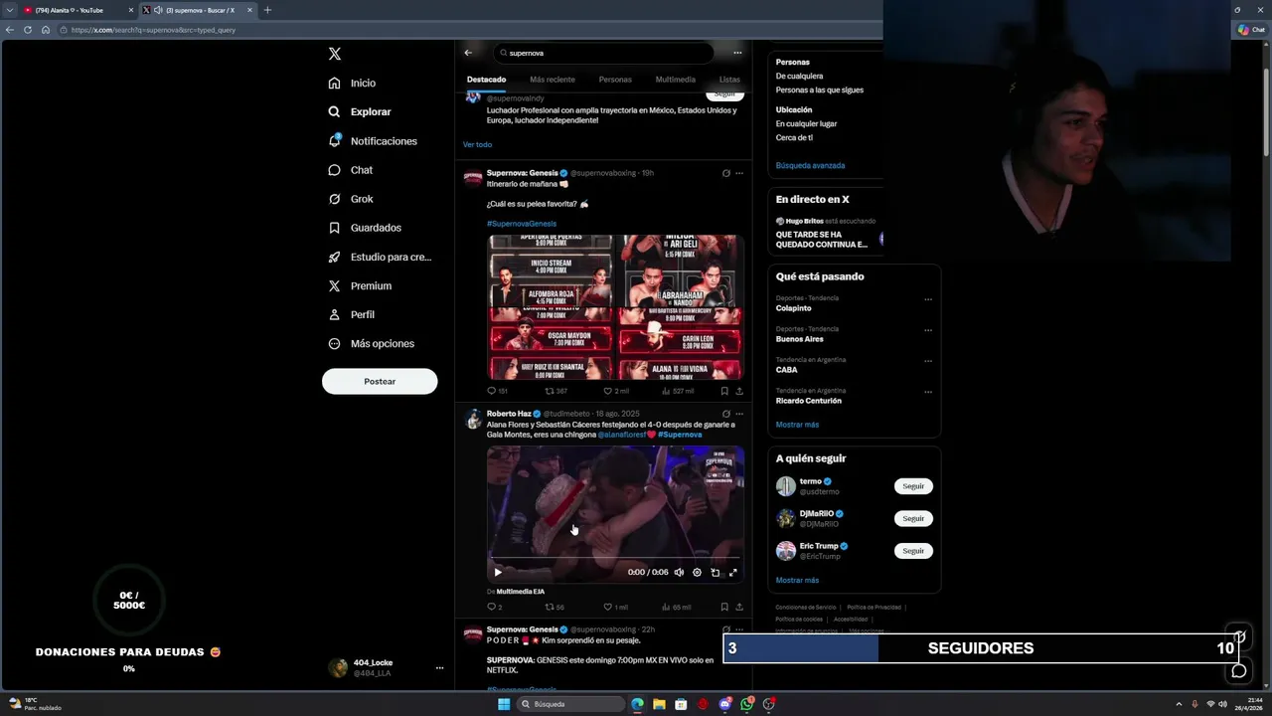Click Grok icon on Roberto Haz post

[x=725, y=414]
